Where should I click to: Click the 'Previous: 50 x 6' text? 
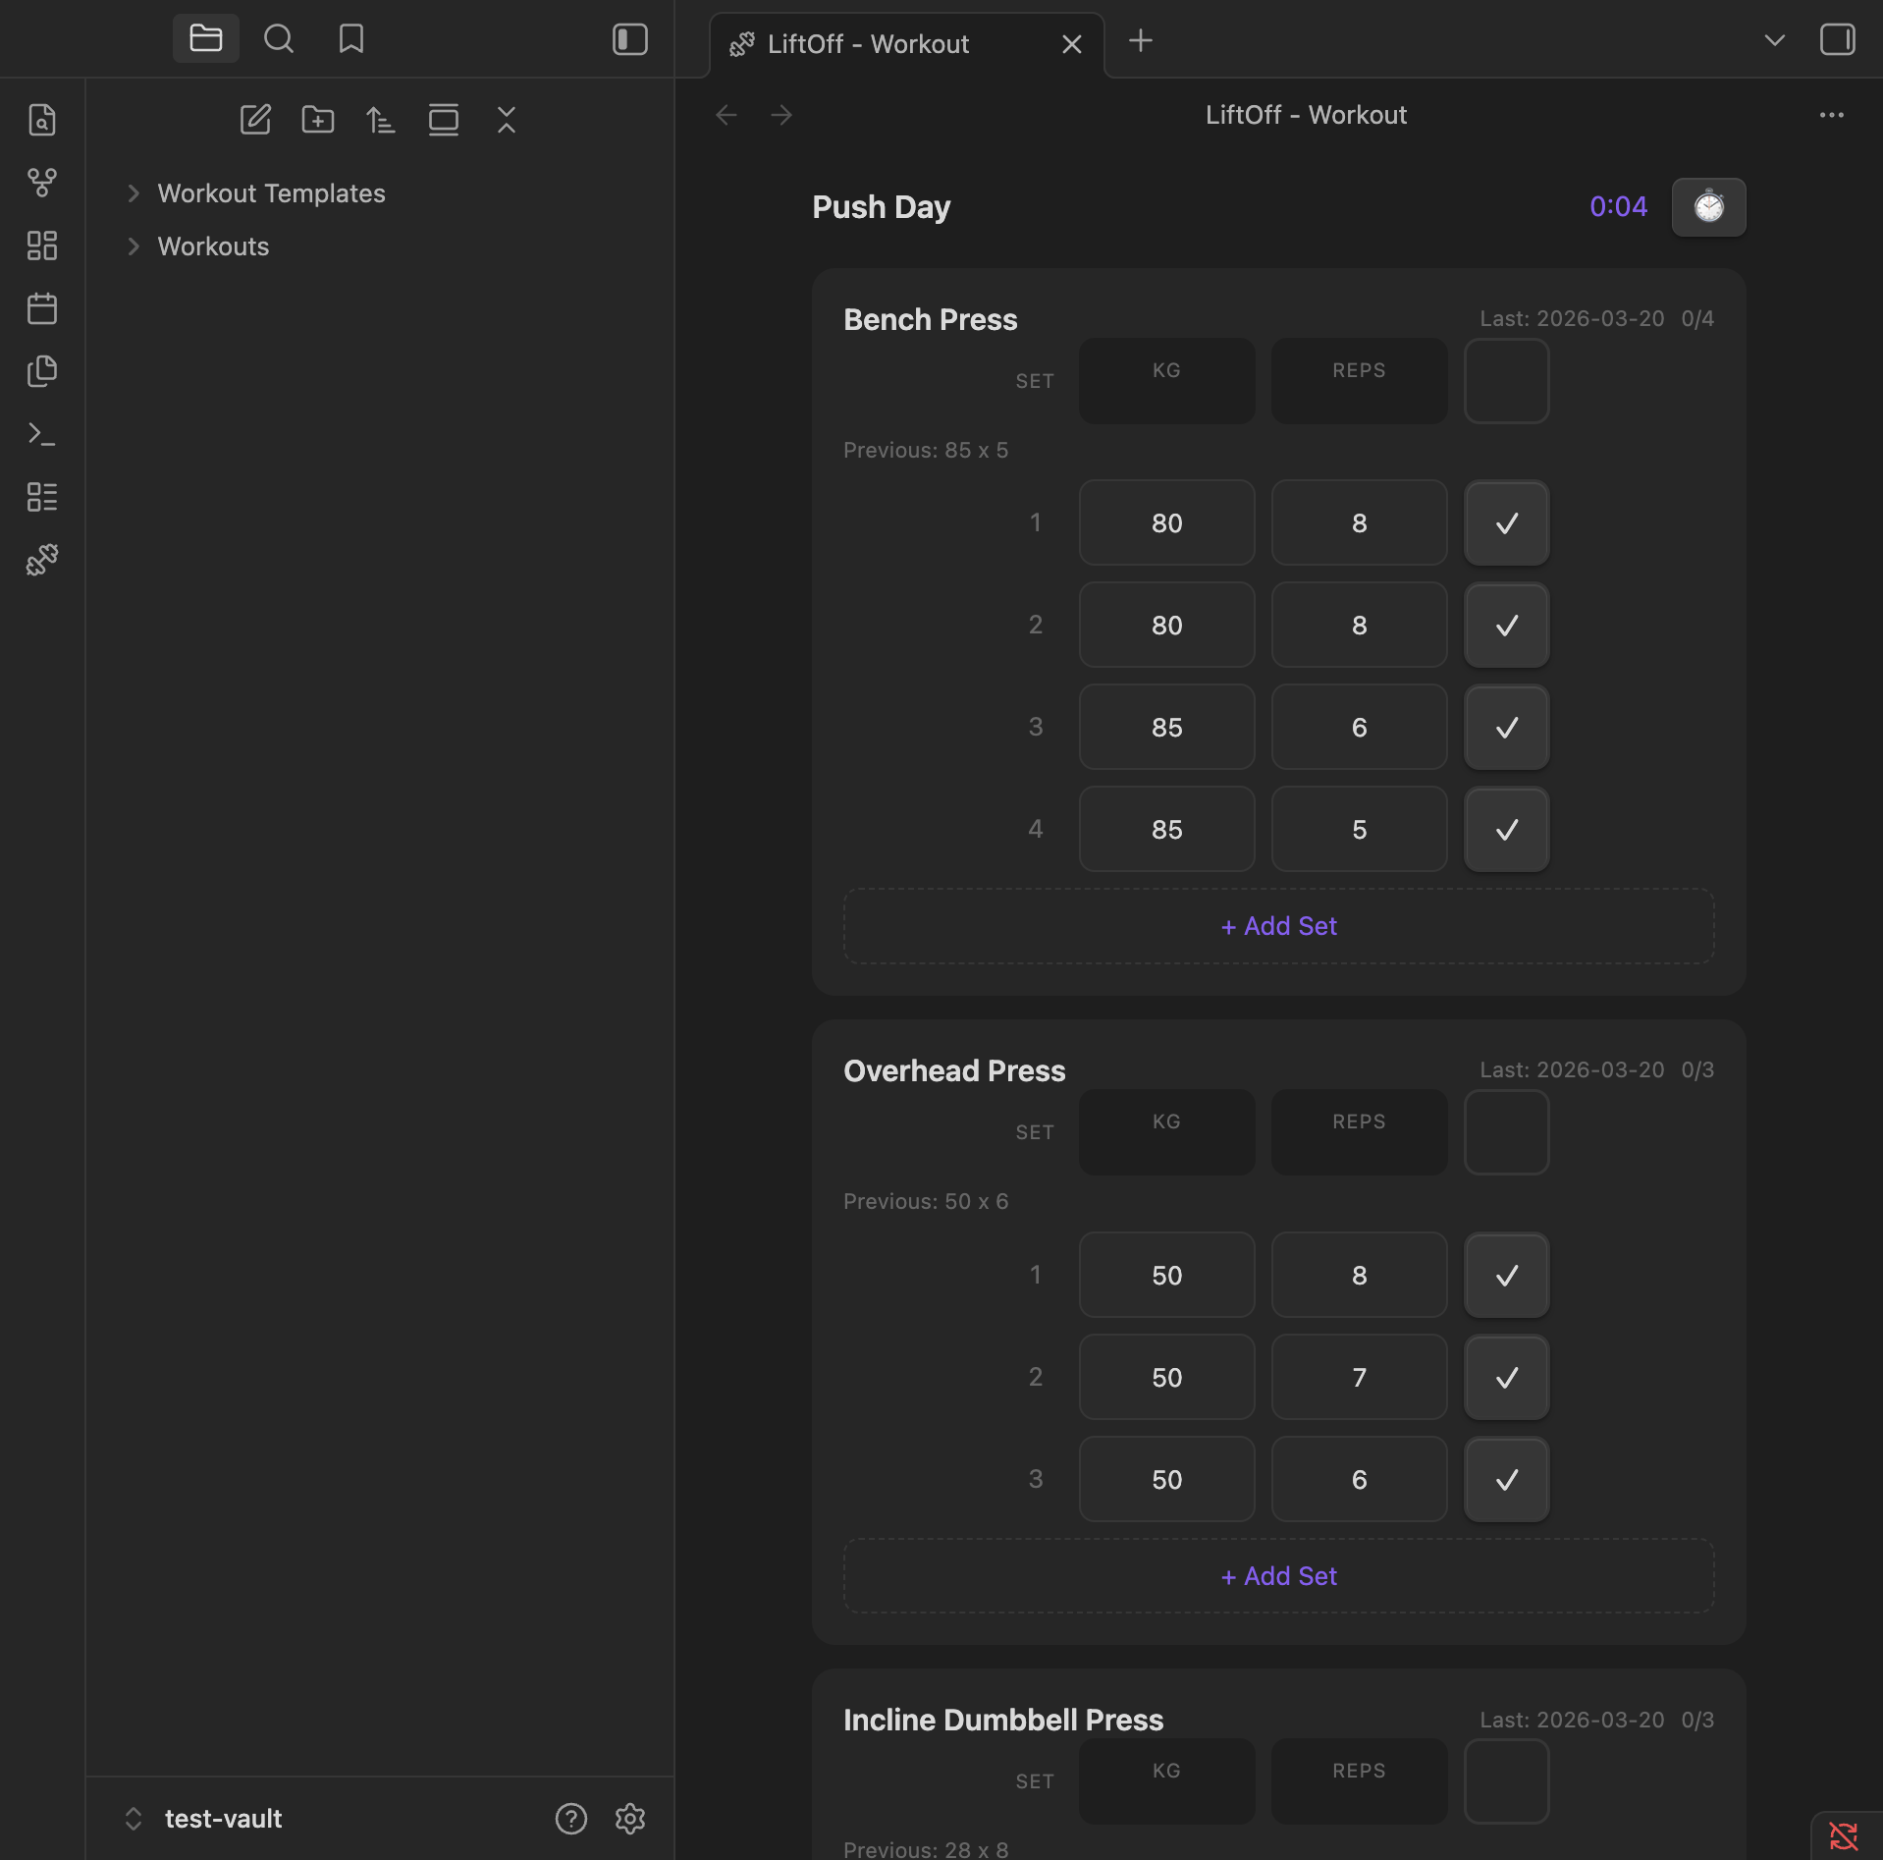925,1201
